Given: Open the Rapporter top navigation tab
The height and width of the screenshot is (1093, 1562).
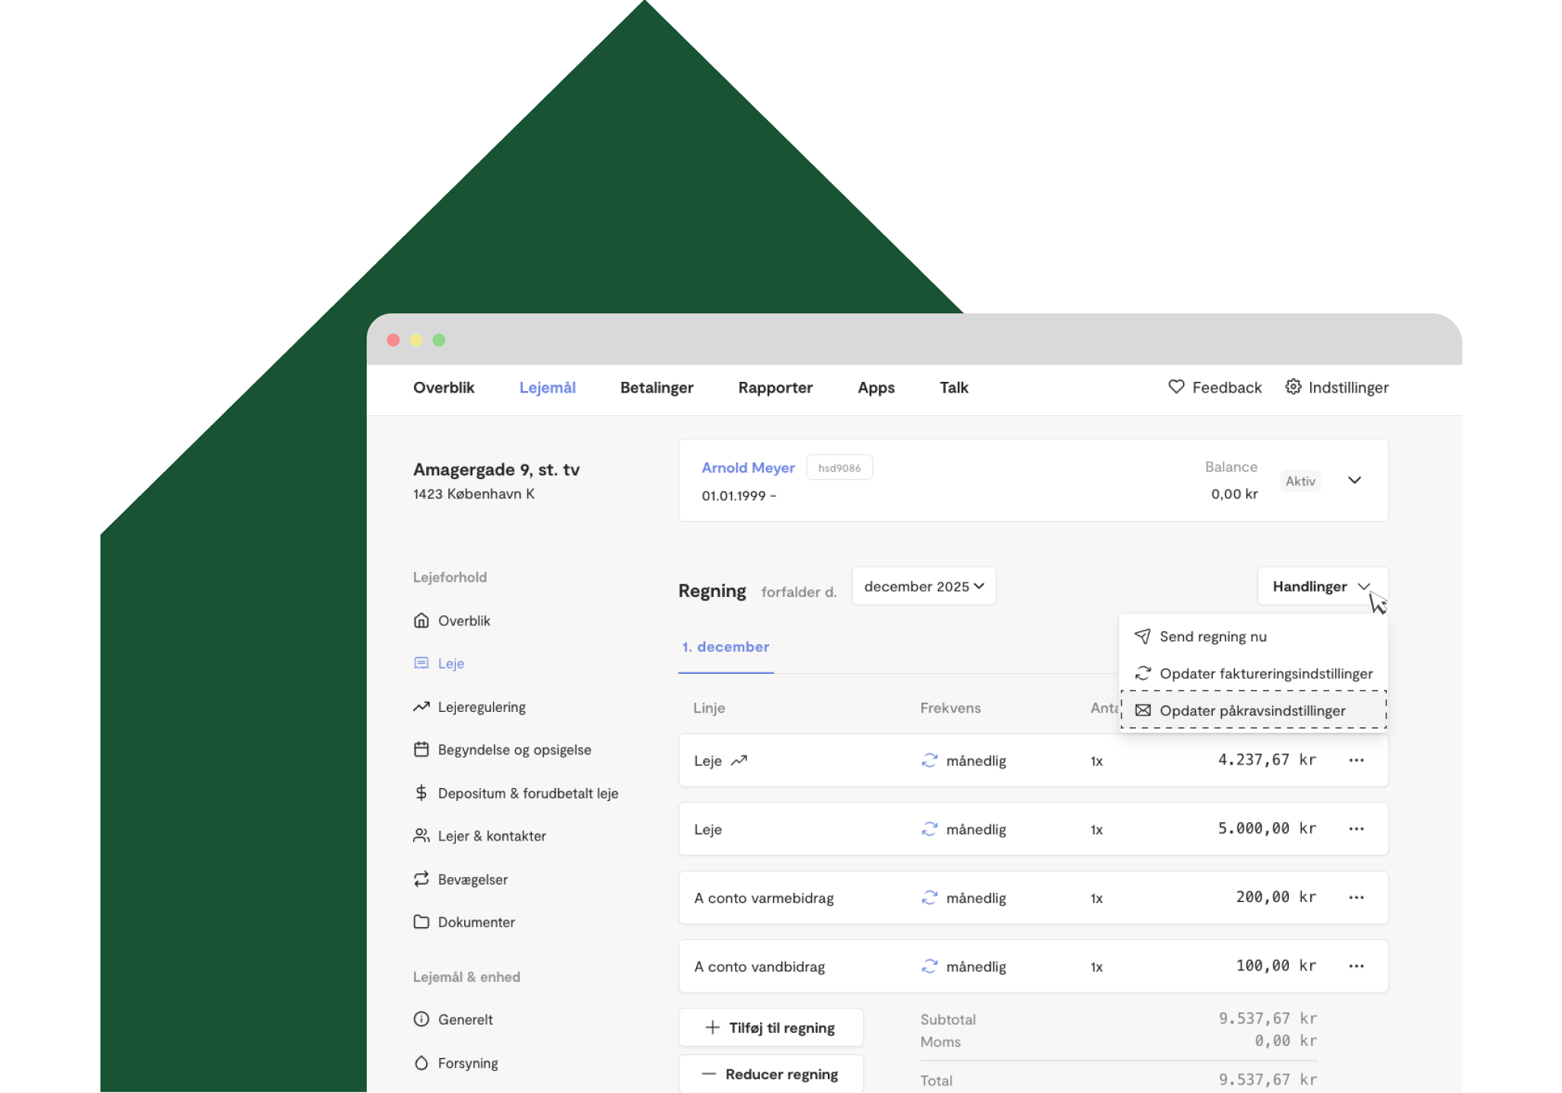Looking at the screenshot, I should click(x=775, y=388).
